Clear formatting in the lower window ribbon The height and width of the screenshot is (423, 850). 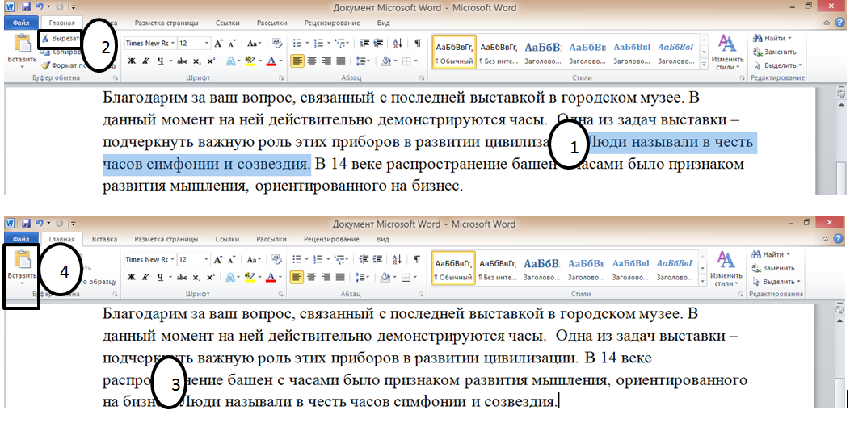[x=277, y=259]
